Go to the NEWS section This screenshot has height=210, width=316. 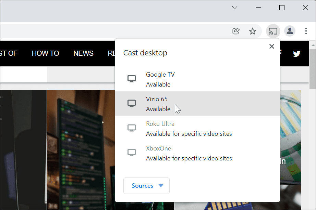pos(83,53)
